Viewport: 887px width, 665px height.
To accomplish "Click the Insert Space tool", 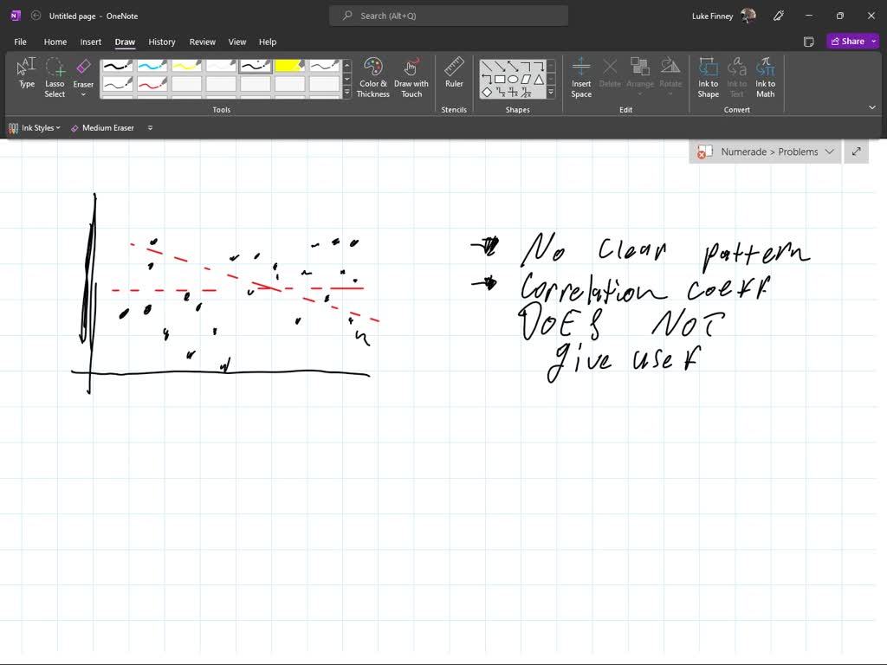I will [x=581, y=76].
